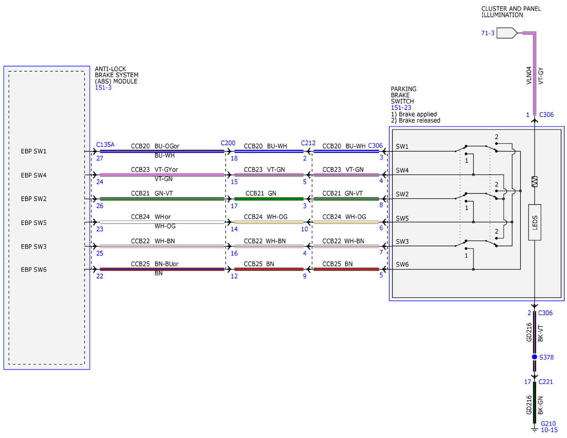
Task: Click the "2) Brake released" legend line
Action: 416,120
